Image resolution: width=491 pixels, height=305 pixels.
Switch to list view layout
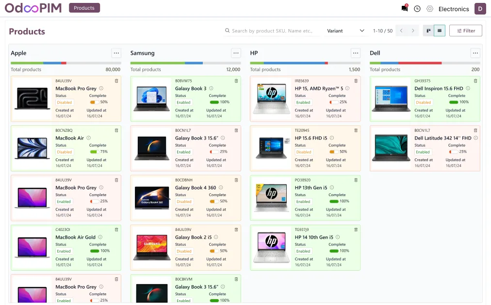[439, 30]
